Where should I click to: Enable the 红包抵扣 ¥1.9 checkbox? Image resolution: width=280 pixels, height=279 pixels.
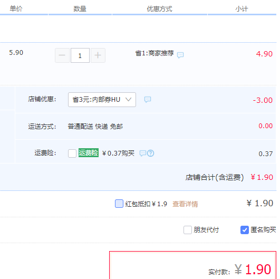pyautogui.click(x=119, y=204)
